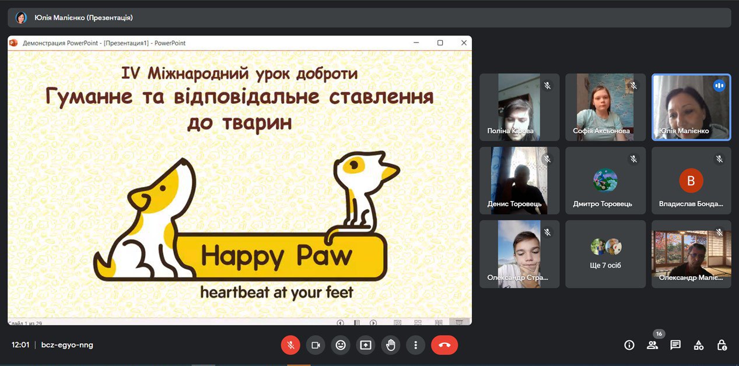Select Олександр Стра... video tile
The image size is (739, 366).
pyautogui.click(x=519, y=254)
